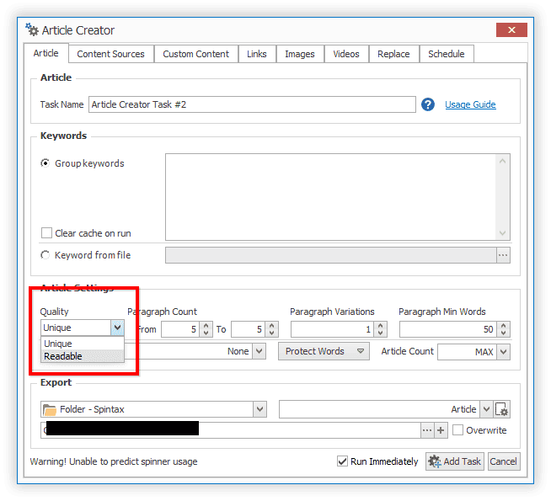Select the Keyword from file option
Screen dimensions: 551x501
click(45, 255)
